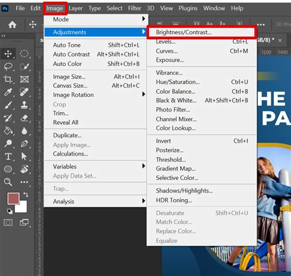Choose Levels from Adjustments
This screenshot has width=291, height=276.
(x=202, y=42)
